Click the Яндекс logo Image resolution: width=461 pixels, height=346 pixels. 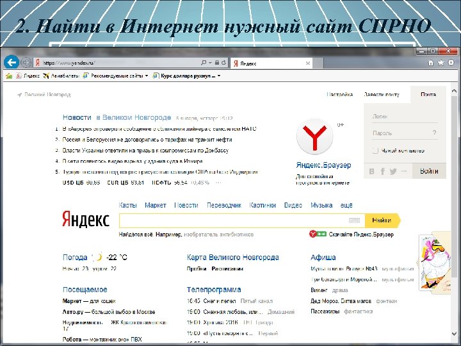[x=86, y=219]
